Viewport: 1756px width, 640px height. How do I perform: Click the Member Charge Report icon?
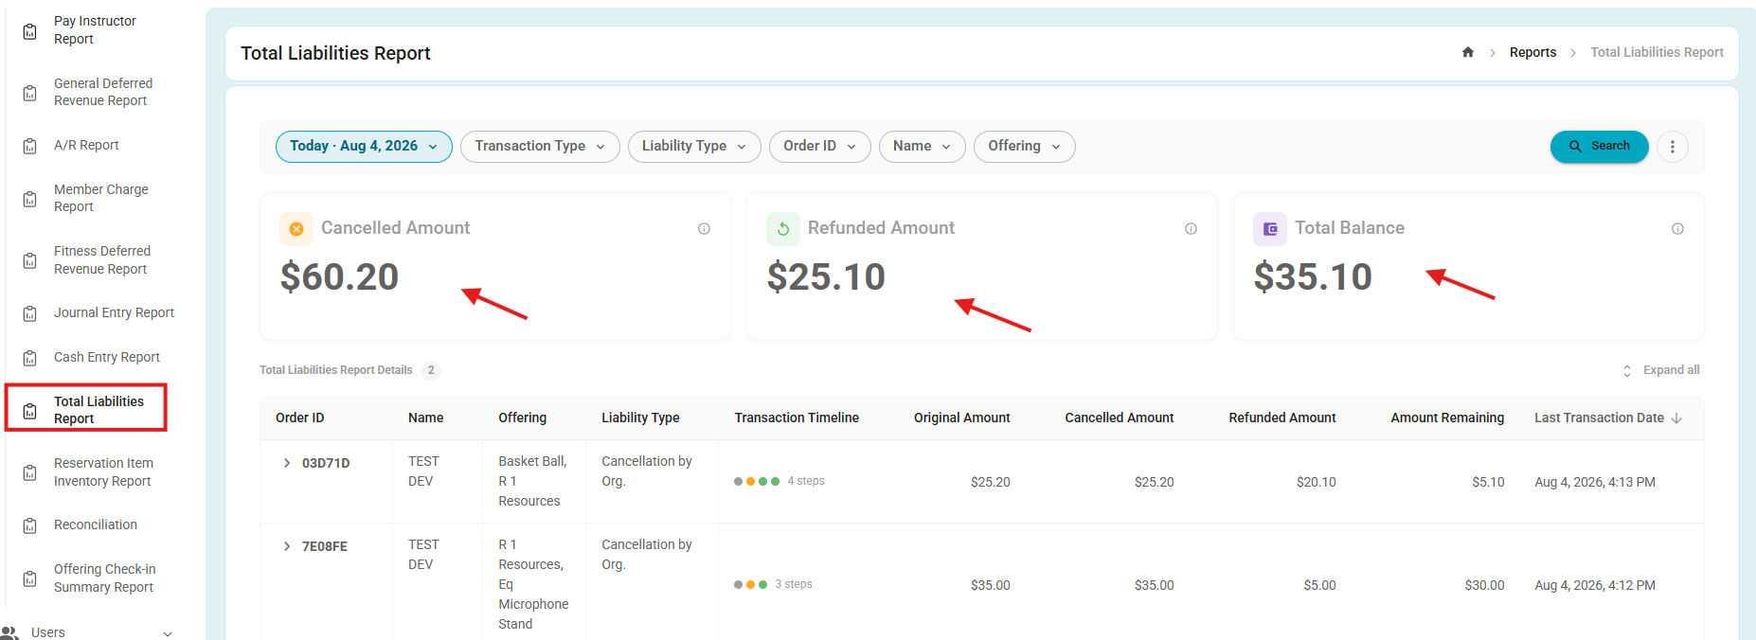tap(30, 199)
